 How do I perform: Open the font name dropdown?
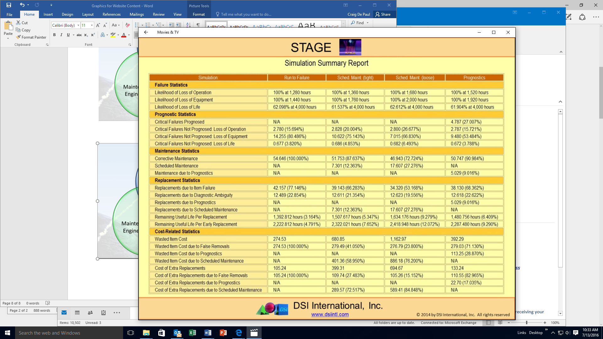coord(78,25)
